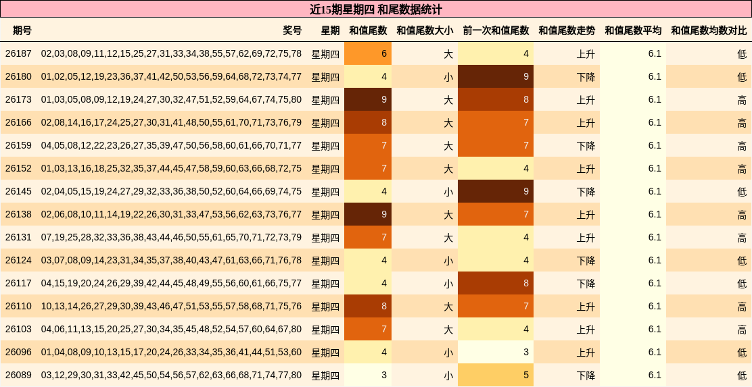Select issue number 26159

click(18, 146)
